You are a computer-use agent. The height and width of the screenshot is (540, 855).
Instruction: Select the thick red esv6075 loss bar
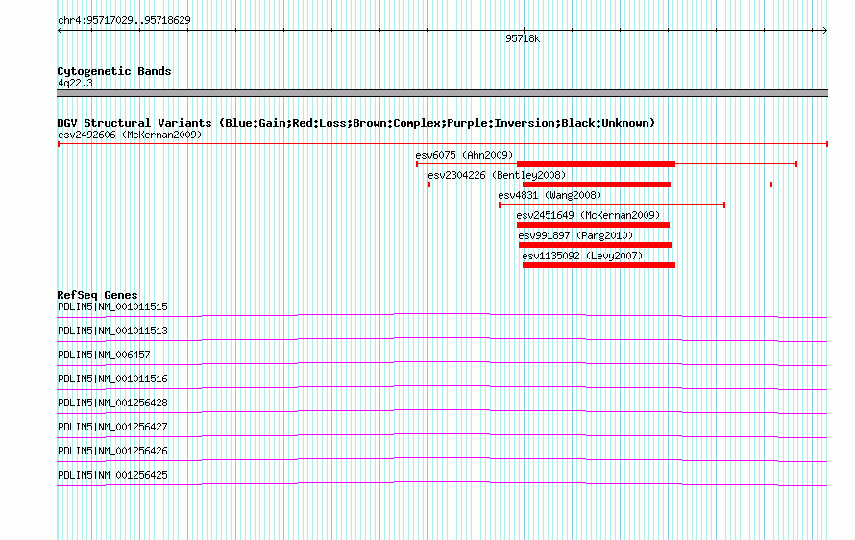[x=596, y=164]
